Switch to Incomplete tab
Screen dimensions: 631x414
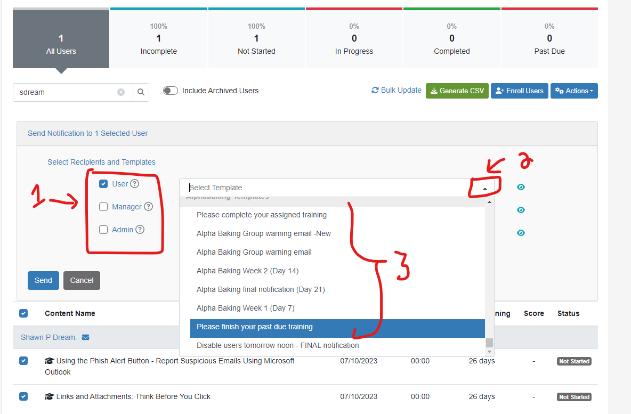[159, 39]
